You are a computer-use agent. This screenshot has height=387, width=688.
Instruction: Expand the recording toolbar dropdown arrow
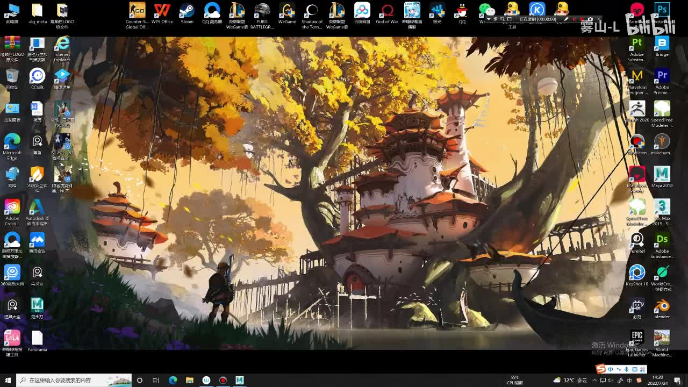(489, 19)
